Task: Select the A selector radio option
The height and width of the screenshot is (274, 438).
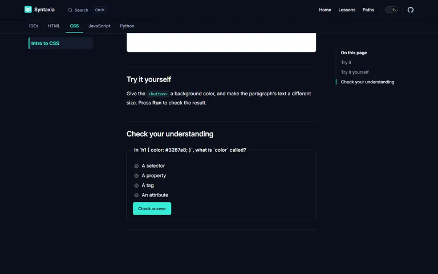Action: [136, 166]
